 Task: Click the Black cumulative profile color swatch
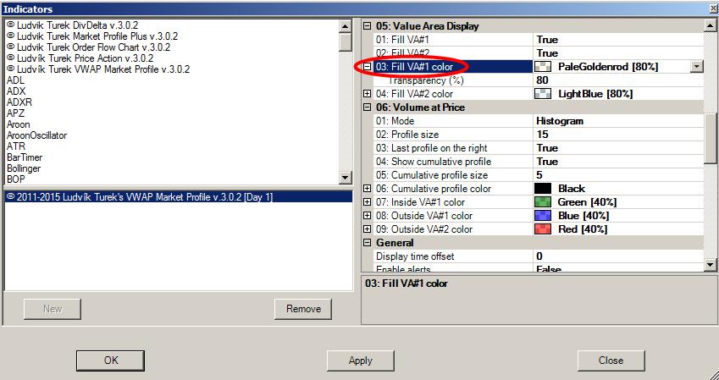coord(543,189)
